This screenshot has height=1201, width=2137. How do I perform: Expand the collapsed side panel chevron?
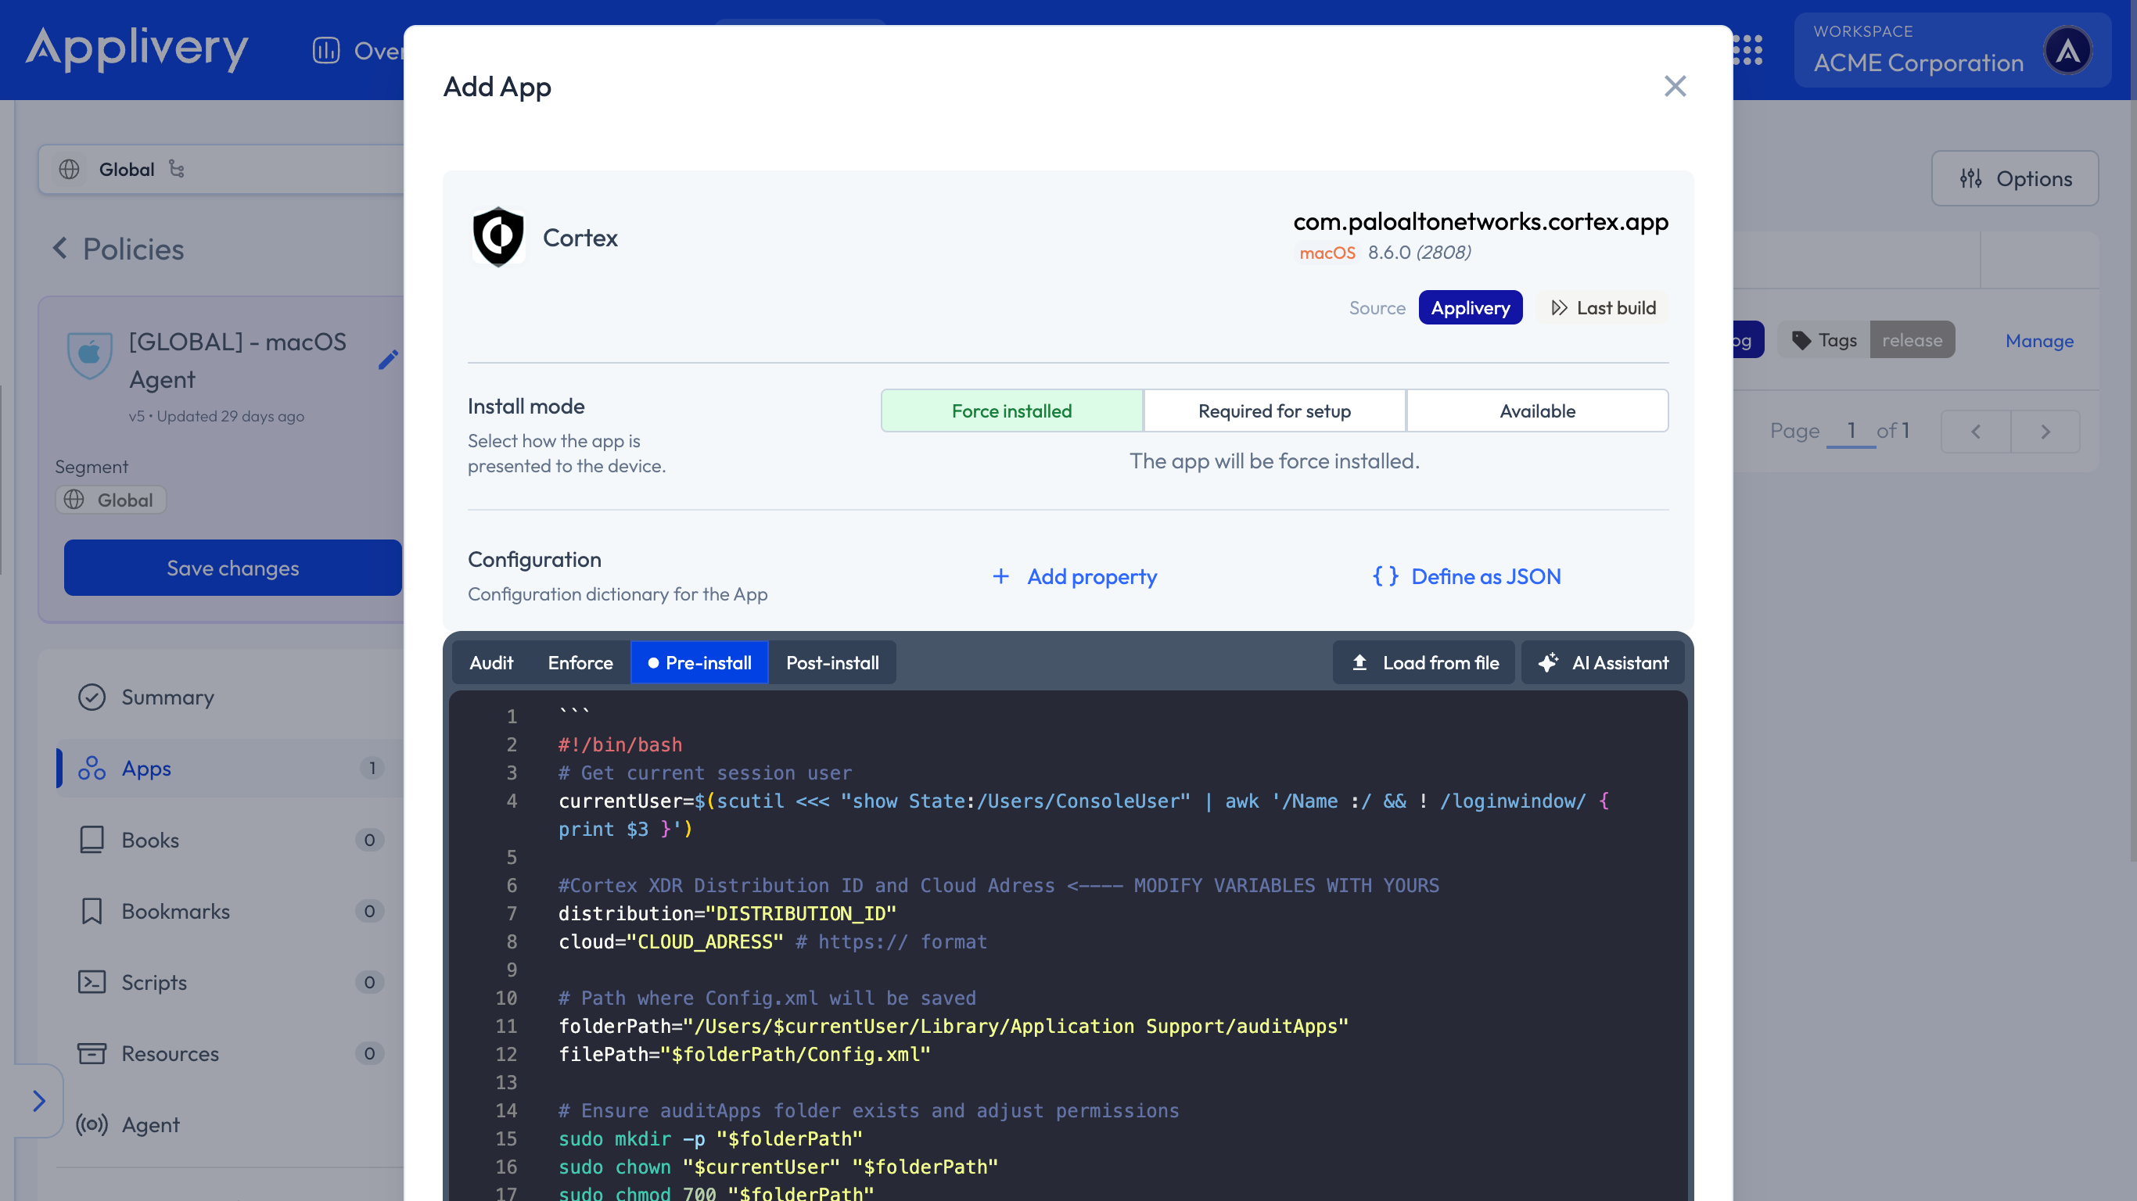click(38, 1101)
